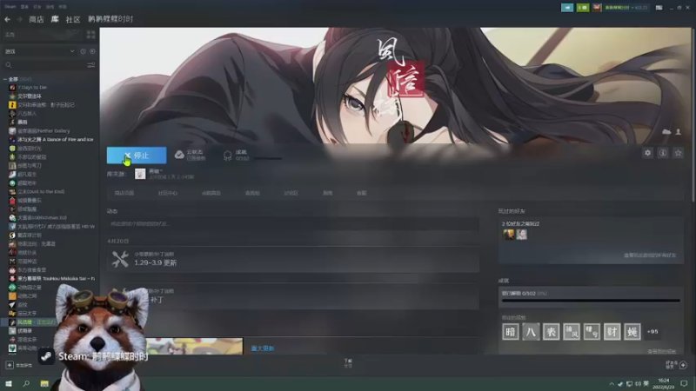The image size is (696, 391).
Task: Select the Nether Gallery game entry
Action: click(x=43, y=131)
